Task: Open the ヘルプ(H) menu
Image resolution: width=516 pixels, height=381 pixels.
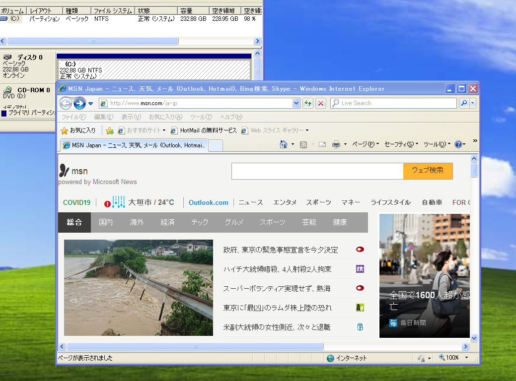Action: point(231,117)
